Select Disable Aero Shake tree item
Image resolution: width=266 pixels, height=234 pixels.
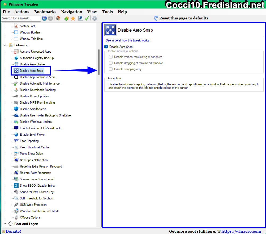[x=32, y=64]
